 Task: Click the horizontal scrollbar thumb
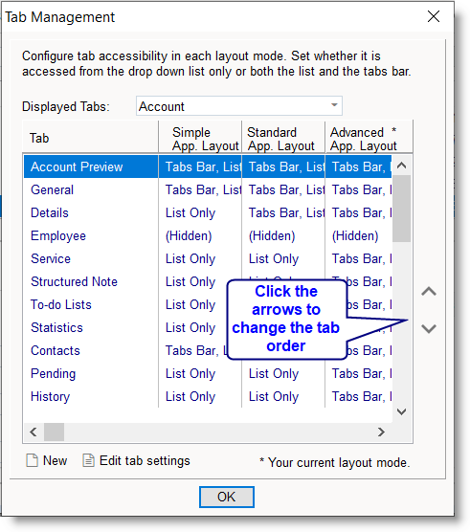(x=54, y=432)
